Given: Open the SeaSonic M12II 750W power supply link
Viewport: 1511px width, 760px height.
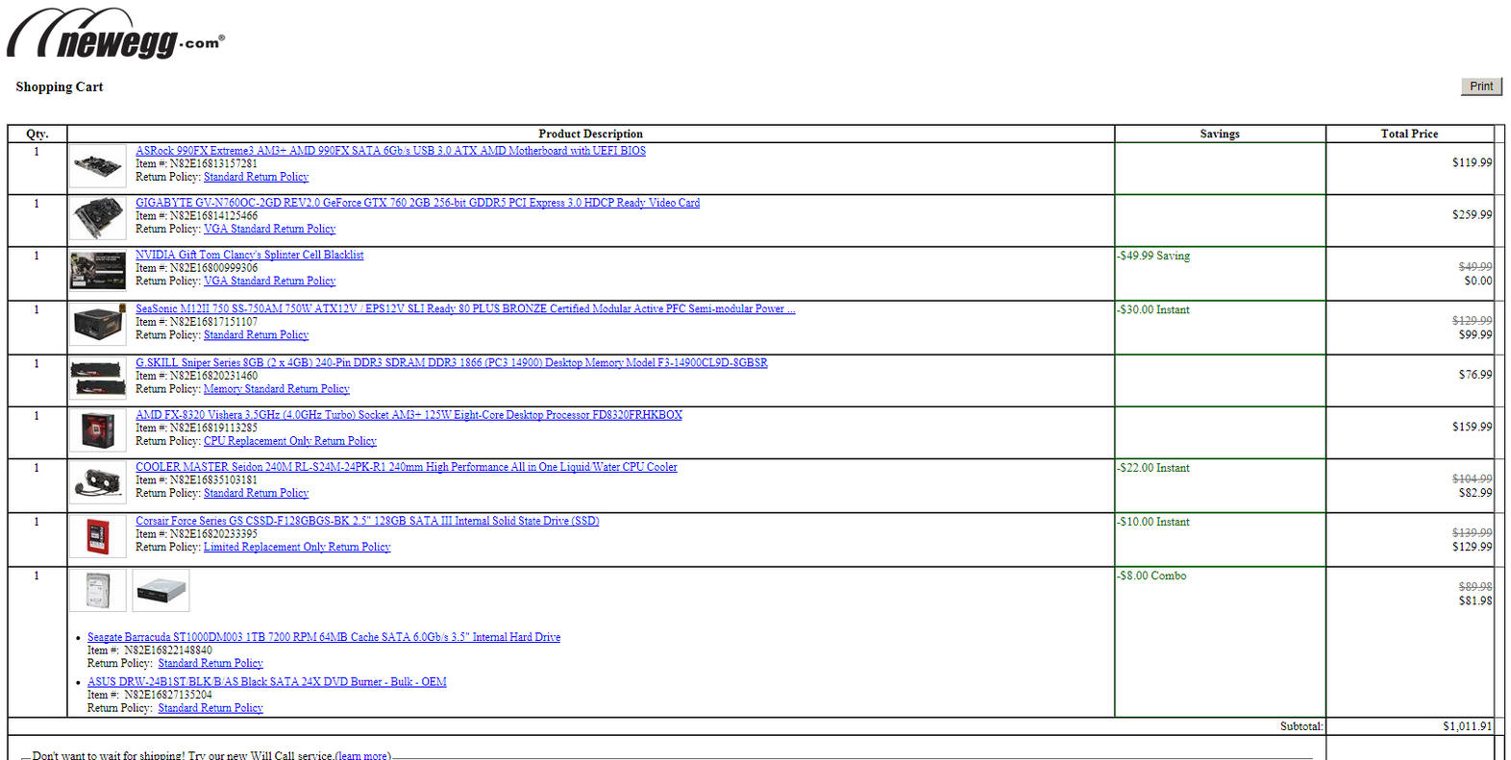Looking at the screenshot, I should [x=465, y=308].
